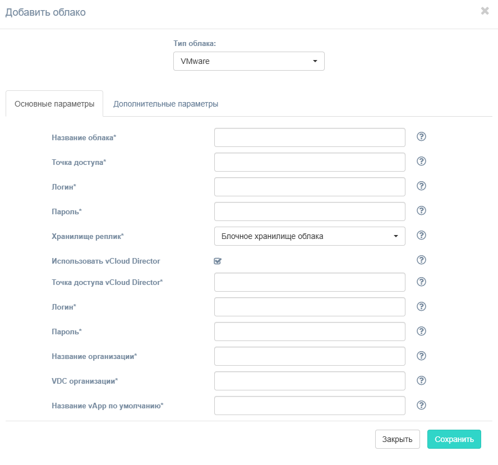Click the Хранилище реплик label text
498x465 pixels.
click(x=87, y=236)
